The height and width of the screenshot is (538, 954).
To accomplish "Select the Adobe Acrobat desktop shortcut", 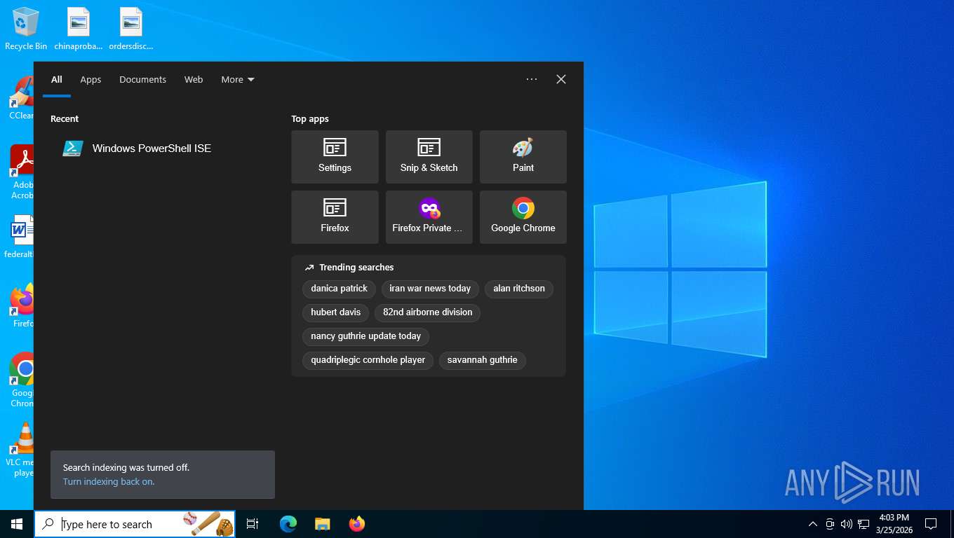I will [22, 172].
